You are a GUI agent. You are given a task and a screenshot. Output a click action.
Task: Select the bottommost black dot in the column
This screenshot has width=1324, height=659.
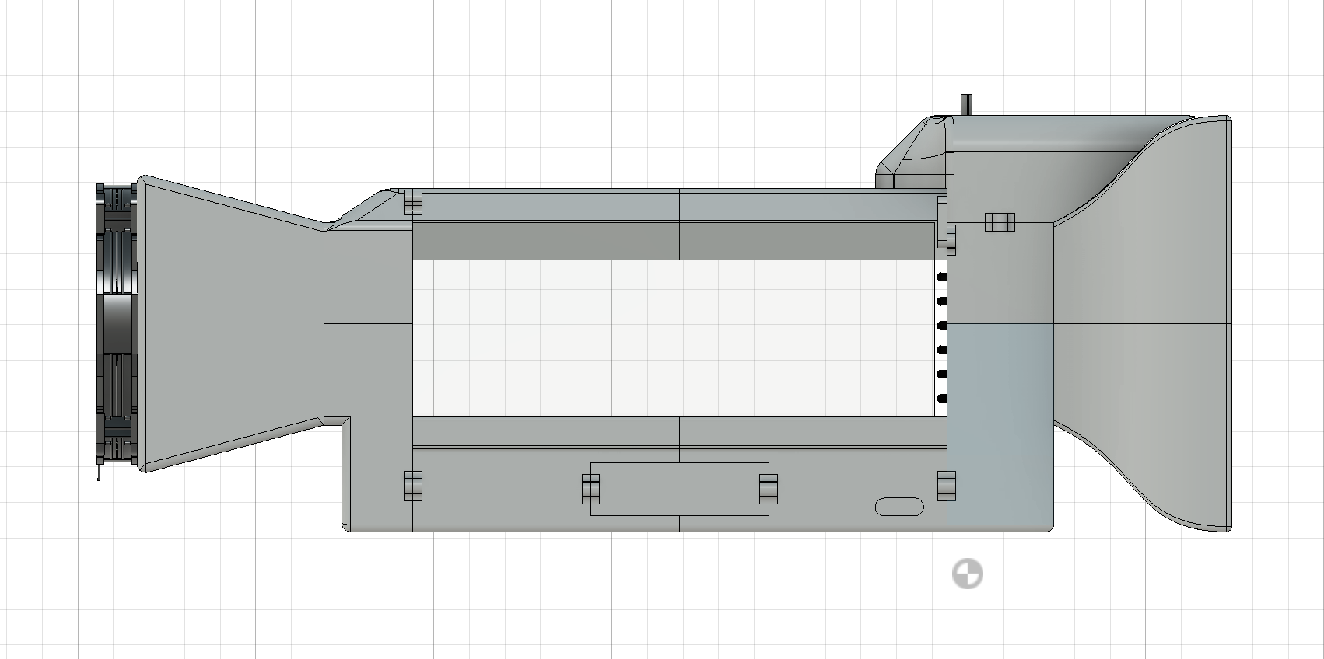coord(942,399)
